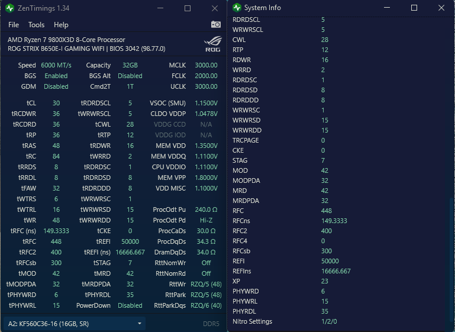The height and width of the screenshot is (332, 455).
Task: Click the TRCPAGE row in System Info
Action: pyautogui.click(x=338, y=140)
